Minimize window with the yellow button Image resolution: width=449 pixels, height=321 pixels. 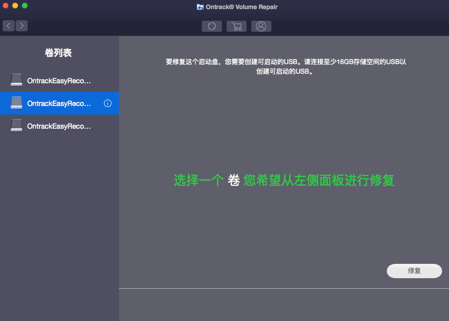pos(15,6)
